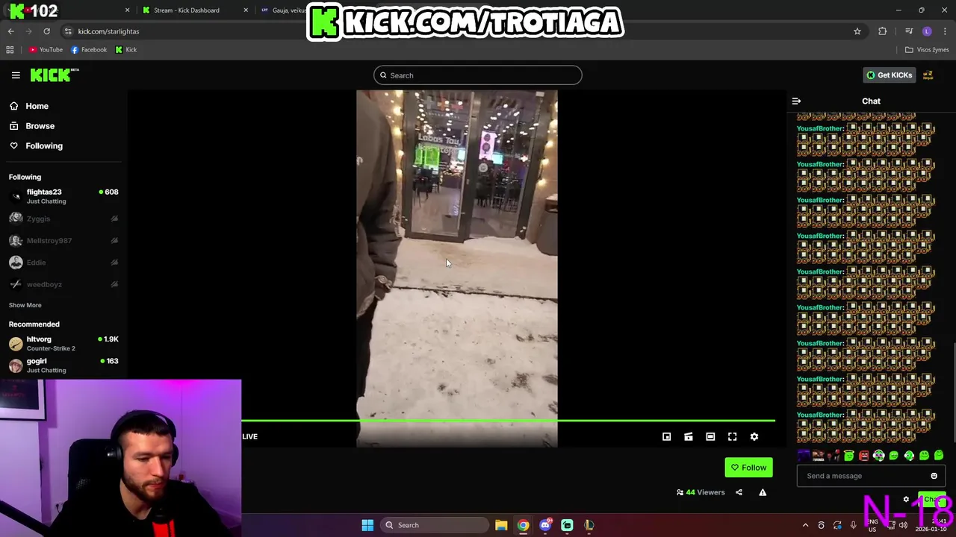The height and width of the screenshot is (537, 956).
Task: Show hidden tray icons chevron
Action: coord(805,525)
